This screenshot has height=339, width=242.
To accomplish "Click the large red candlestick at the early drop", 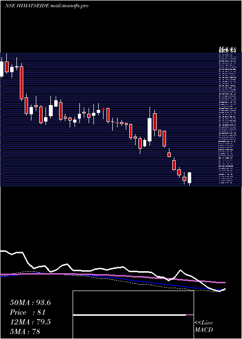I will pyautogui.click(x=21, y=83).
